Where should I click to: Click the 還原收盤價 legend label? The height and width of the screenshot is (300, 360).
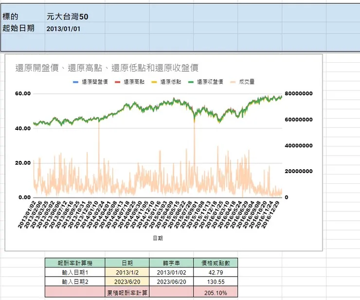[210, 82]
